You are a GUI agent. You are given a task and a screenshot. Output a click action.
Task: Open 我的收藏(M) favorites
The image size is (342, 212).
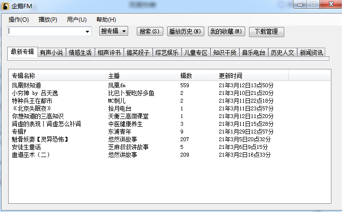tap(226, 31)
